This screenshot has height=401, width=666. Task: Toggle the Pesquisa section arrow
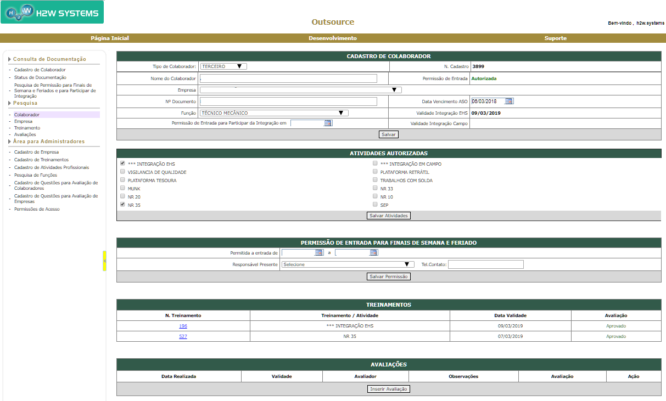[x=9, y=103]
